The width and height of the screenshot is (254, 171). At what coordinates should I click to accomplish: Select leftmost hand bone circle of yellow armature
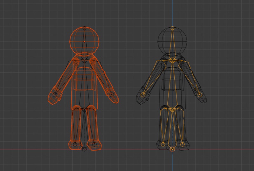coord(143,94)
